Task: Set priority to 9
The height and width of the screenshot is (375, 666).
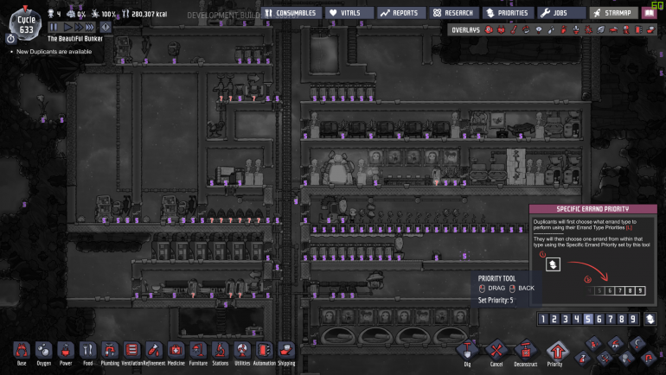Action: [633, 319]
